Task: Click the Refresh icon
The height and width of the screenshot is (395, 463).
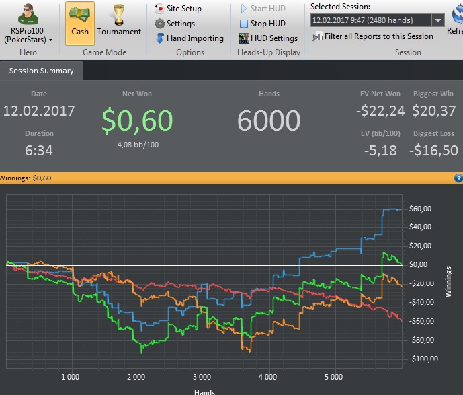Action: click(458, 15)
